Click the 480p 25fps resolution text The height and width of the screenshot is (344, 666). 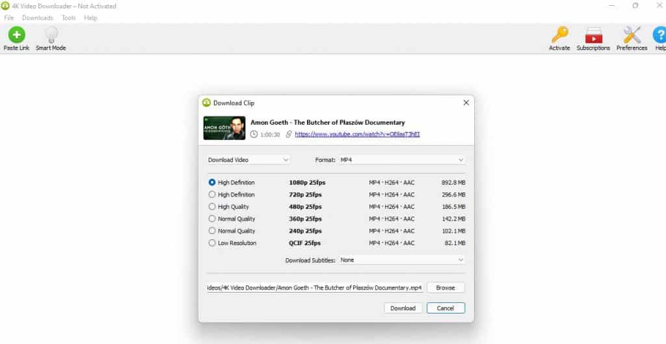[x=306, y=207]
